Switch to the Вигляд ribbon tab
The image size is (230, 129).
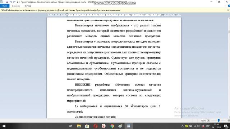pyautogui.click(x=28, y=6)
